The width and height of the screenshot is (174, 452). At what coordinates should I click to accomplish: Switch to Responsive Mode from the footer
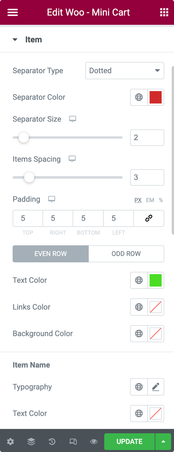click(x=73, y=441)
